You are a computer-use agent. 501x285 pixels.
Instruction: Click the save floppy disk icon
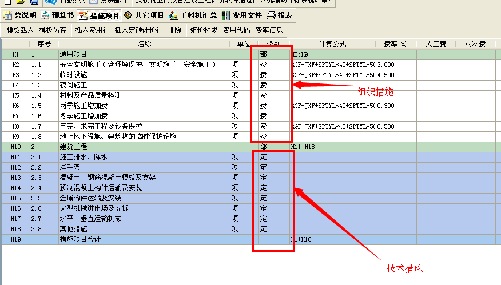tap(34, 2)
